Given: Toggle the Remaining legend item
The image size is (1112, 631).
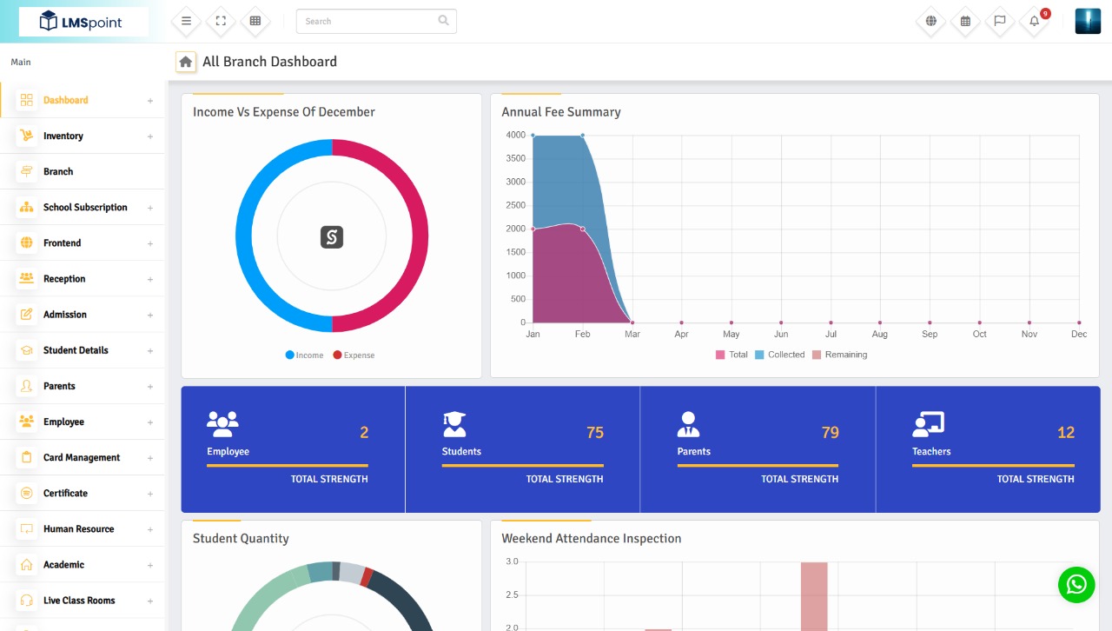Looking at the screenshot, I should pyautogui.click(x=840, y=355).
